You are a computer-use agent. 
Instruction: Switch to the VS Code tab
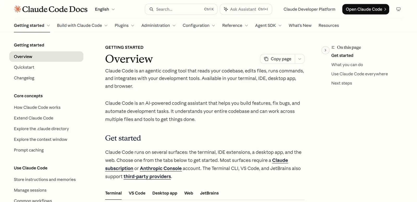[x=137, y=193]
